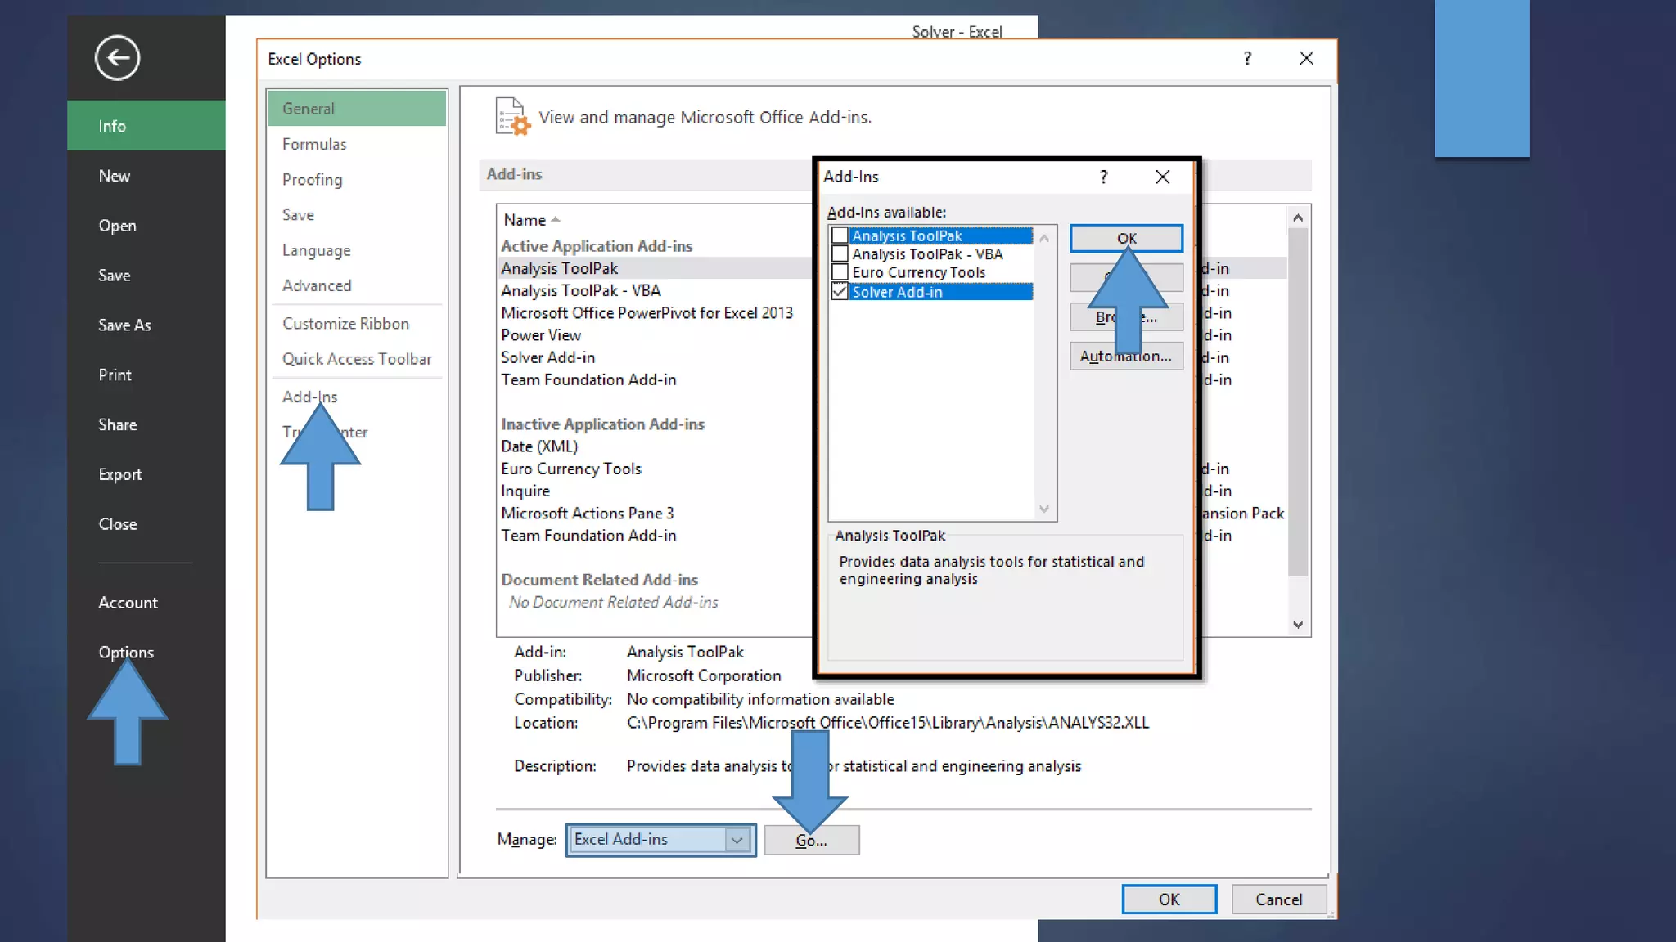Close the Excel Options dialog
Image resolution: width=1676 pixels, height=942 pixels.
coord(1306,58)
